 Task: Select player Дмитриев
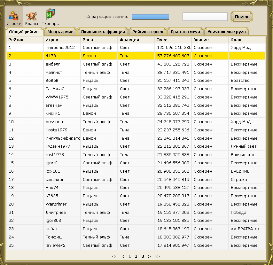click(56, 213)
